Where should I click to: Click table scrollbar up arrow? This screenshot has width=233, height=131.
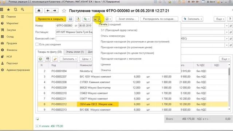pos(229,65)
